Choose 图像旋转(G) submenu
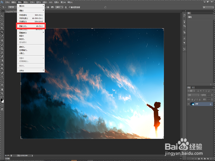Screen dimensions: 215x161 click(31, 33)
